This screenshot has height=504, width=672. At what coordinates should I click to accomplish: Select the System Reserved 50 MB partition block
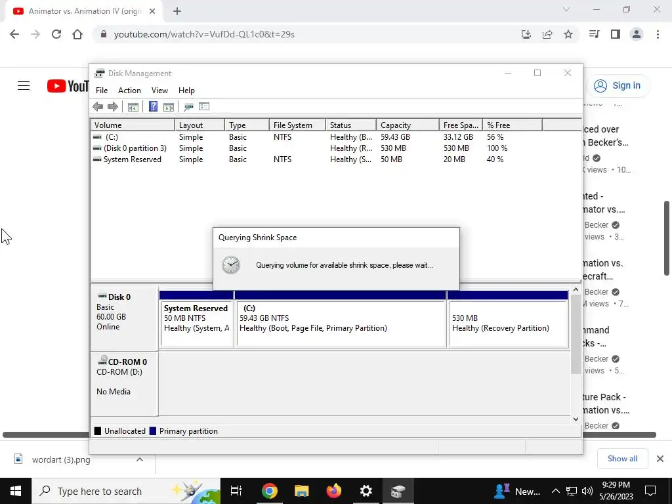click(197, 319)
